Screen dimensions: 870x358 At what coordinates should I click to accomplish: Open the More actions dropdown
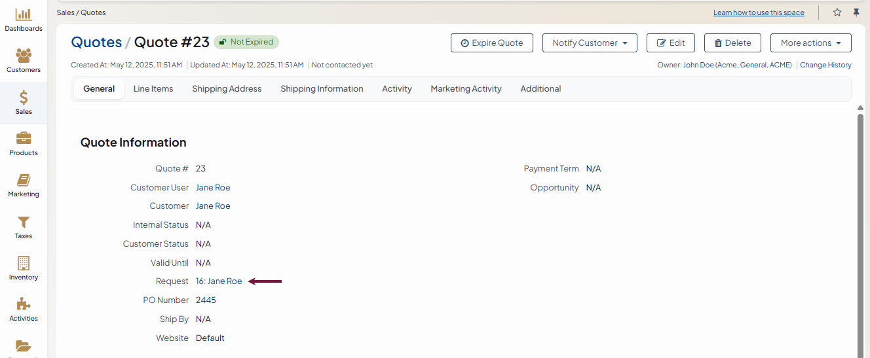tap(810, 43)
